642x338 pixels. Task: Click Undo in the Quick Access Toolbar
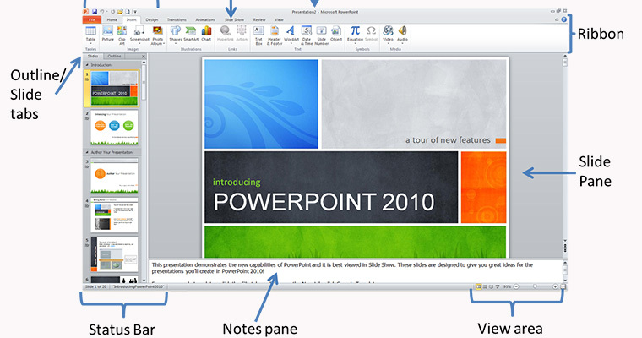tap(102, 12)
